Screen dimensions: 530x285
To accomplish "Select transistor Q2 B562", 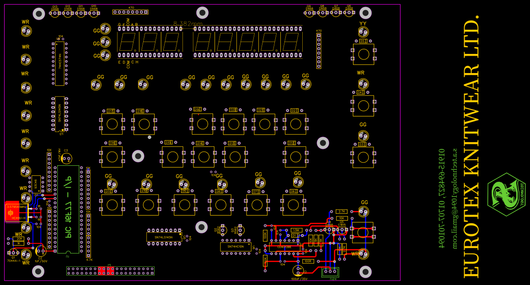I will [222, 230].
